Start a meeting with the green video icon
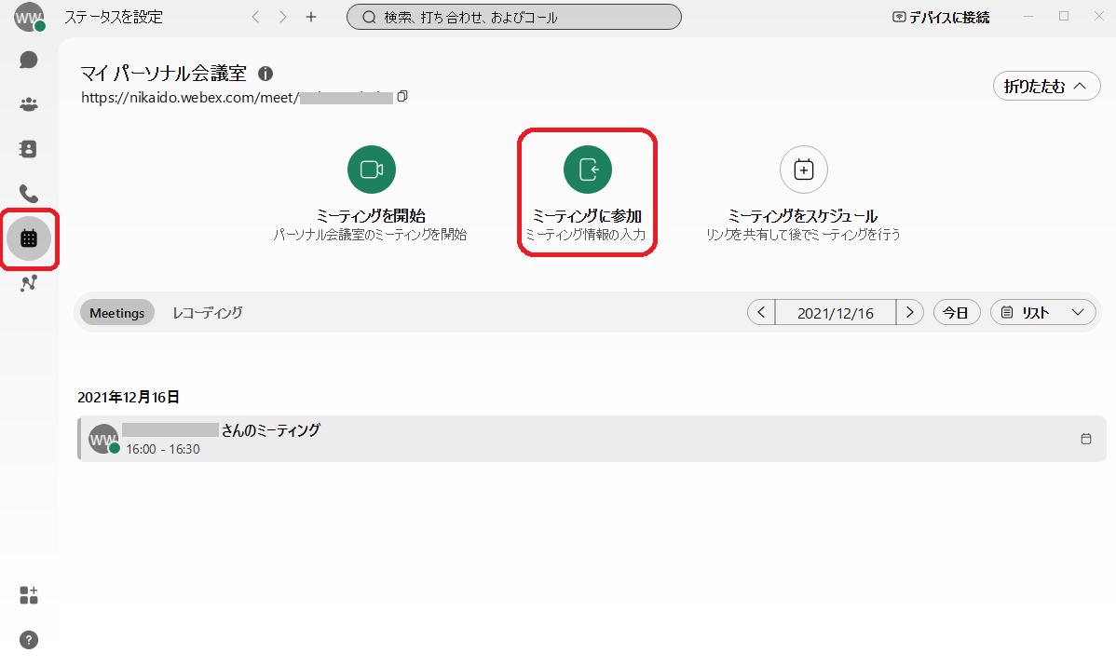Screen dimensions: 1116x666 point(372,170)
